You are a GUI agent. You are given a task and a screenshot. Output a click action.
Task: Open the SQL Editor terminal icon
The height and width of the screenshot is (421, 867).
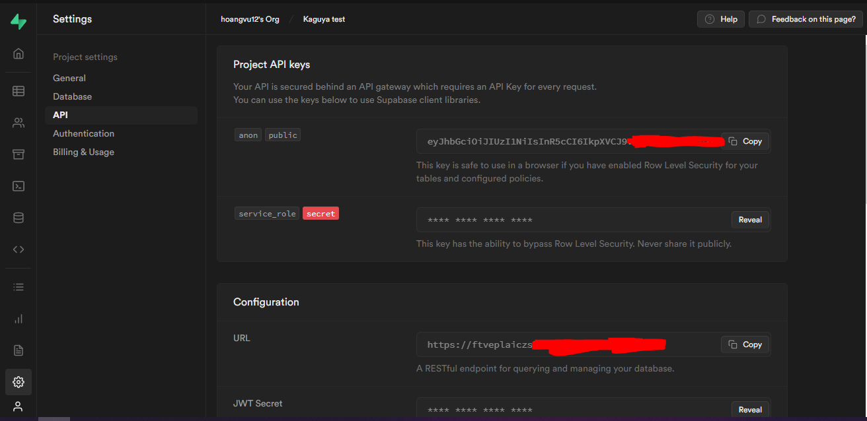click(x=18, y=186)
